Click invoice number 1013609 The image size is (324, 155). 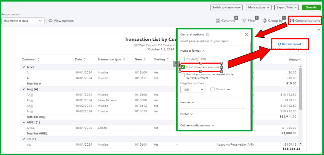(141, 73)
